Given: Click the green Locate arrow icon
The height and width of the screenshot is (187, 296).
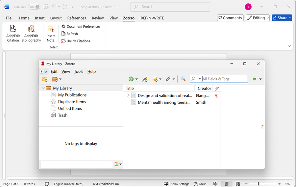Looking at the screenshot, I should tap(255, 79).
